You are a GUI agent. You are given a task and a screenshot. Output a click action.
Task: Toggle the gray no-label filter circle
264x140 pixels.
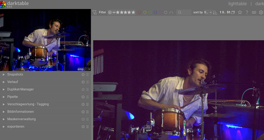point(166,12)
